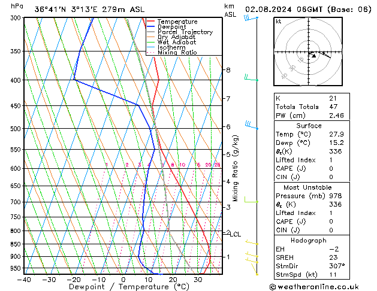Select the Temperature legend label

177,22
